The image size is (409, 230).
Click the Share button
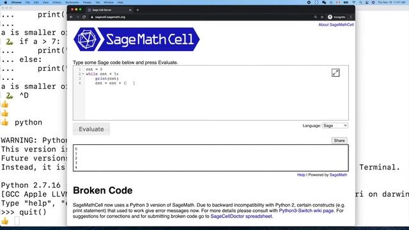click(x=339, y=141)
